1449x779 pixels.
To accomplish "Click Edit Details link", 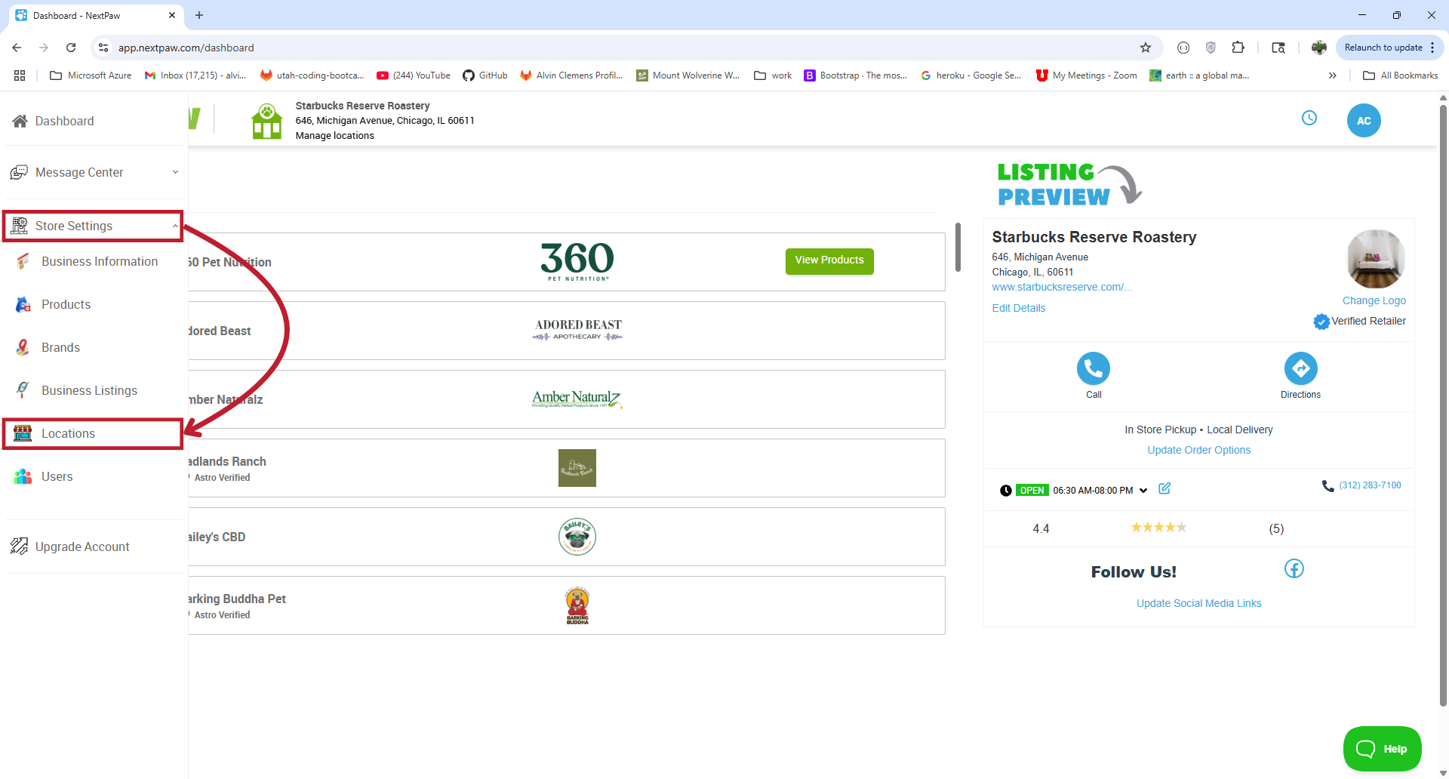I will click(x=1018, y=308).
